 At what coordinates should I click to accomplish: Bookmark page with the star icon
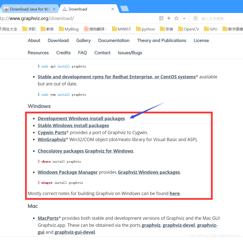pyautogui.click(x=176, y=18)
